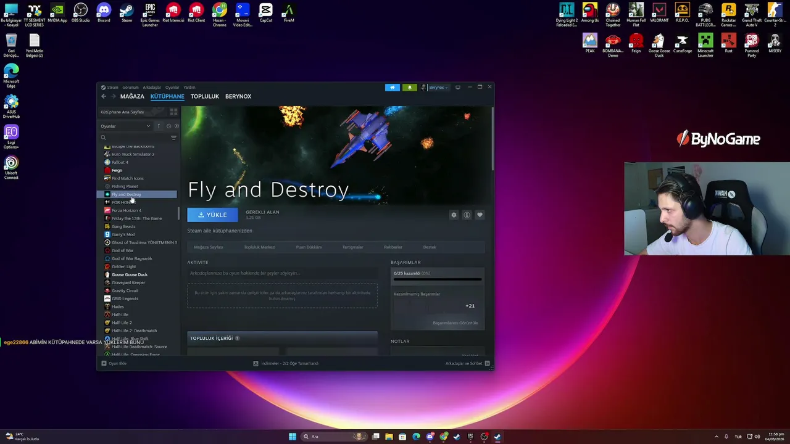Sort library list with the up-arrow button

pos(159,126)
